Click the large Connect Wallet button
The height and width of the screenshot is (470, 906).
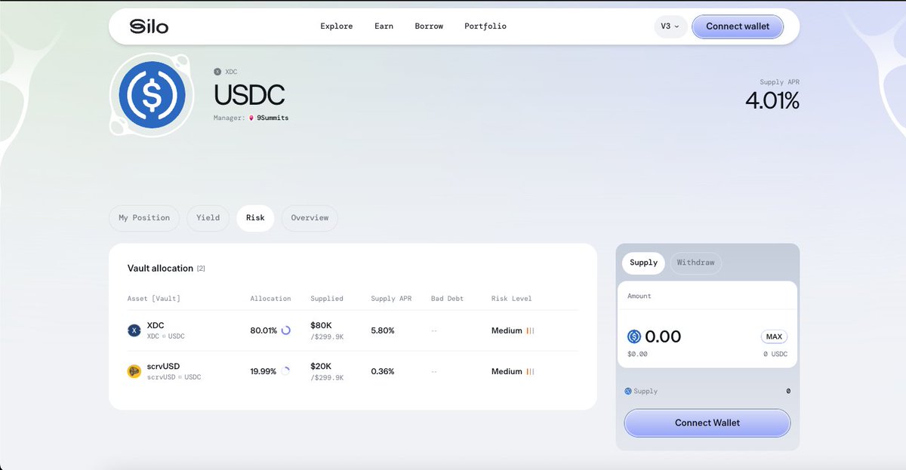707,423
